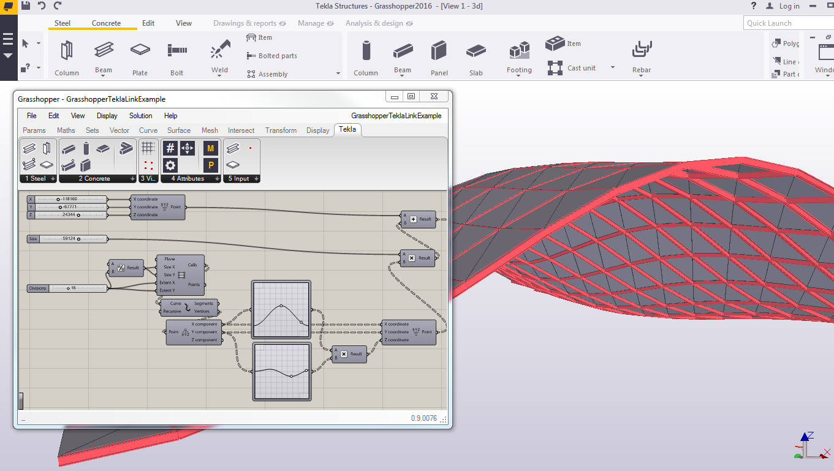
Task: Expand the 2 Concrete panel in Grasshopper
Action: [132, 179]
